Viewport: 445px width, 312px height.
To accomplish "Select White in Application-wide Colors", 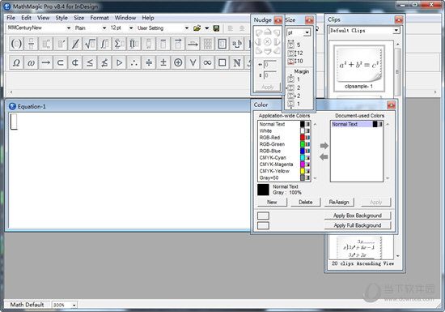I will pos(284,131).
